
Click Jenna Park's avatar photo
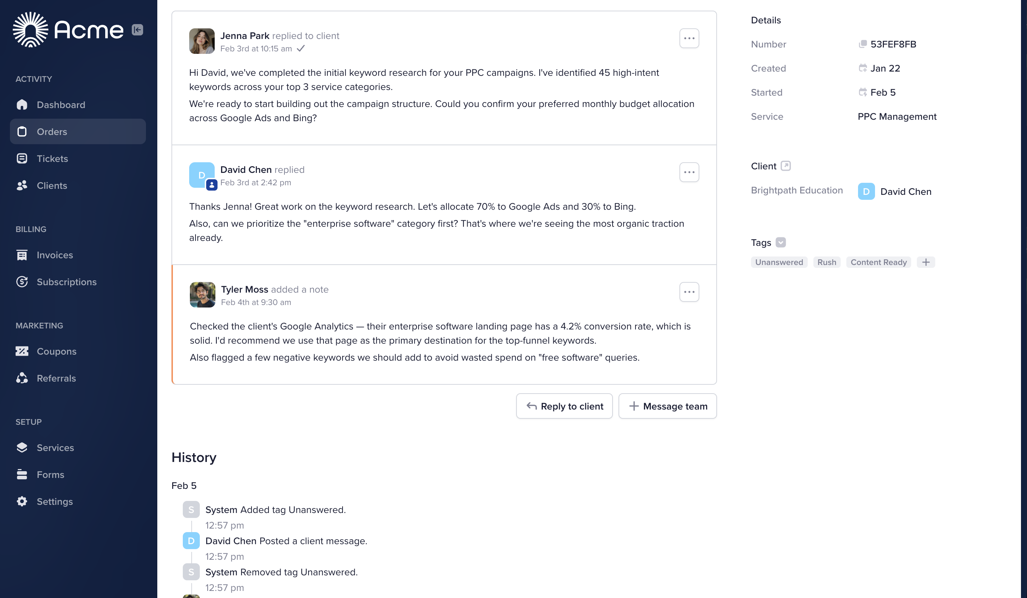202,41
